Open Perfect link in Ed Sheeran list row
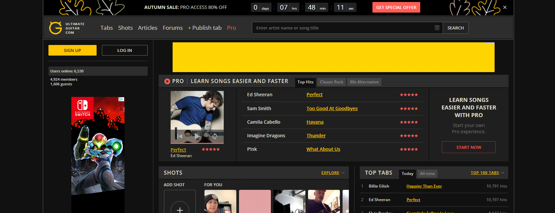 314,95
